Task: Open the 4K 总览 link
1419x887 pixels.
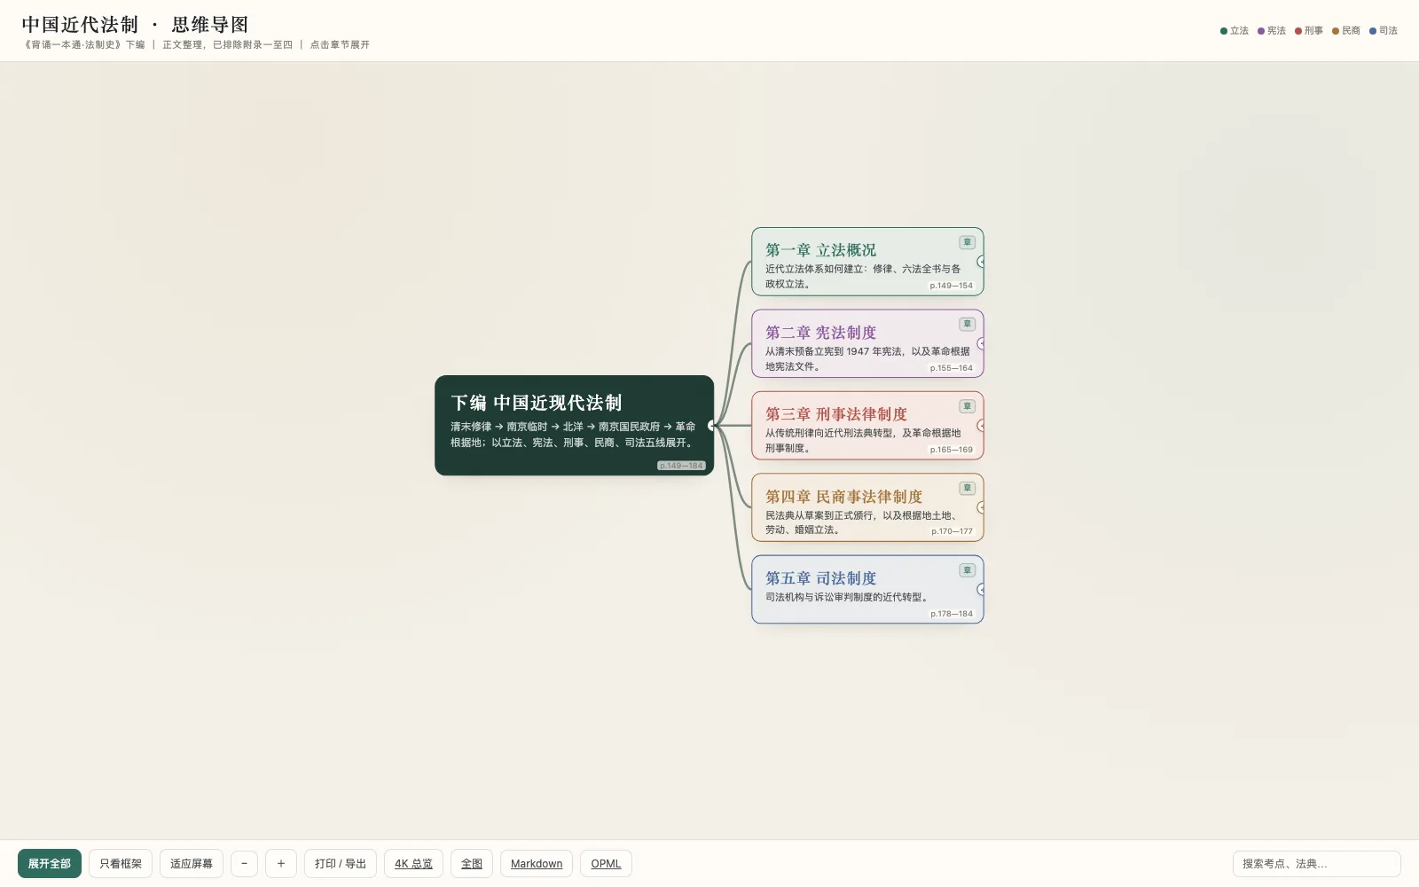Action: click(413, 863)
